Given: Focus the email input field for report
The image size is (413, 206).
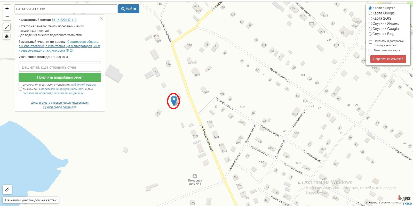Looking at the screenshot, I should click(x=60, y=67).
